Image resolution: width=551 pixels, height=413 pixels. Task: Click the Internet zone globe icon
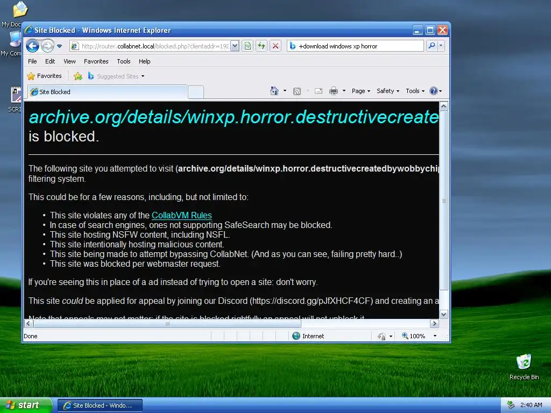pos(296,336)
